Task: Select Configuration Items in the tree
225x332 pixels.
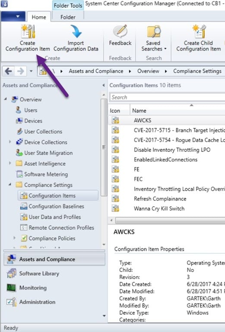Action: [x=58, y=195]
